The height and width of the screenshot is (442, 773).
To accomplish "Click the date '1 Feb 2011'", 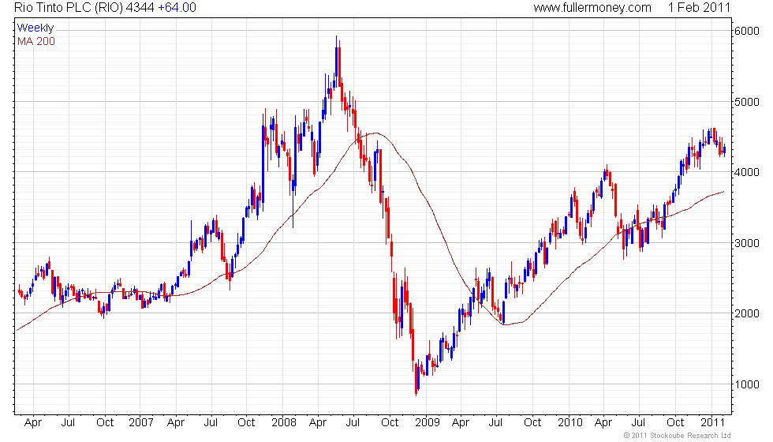I will tap(699, 7).
